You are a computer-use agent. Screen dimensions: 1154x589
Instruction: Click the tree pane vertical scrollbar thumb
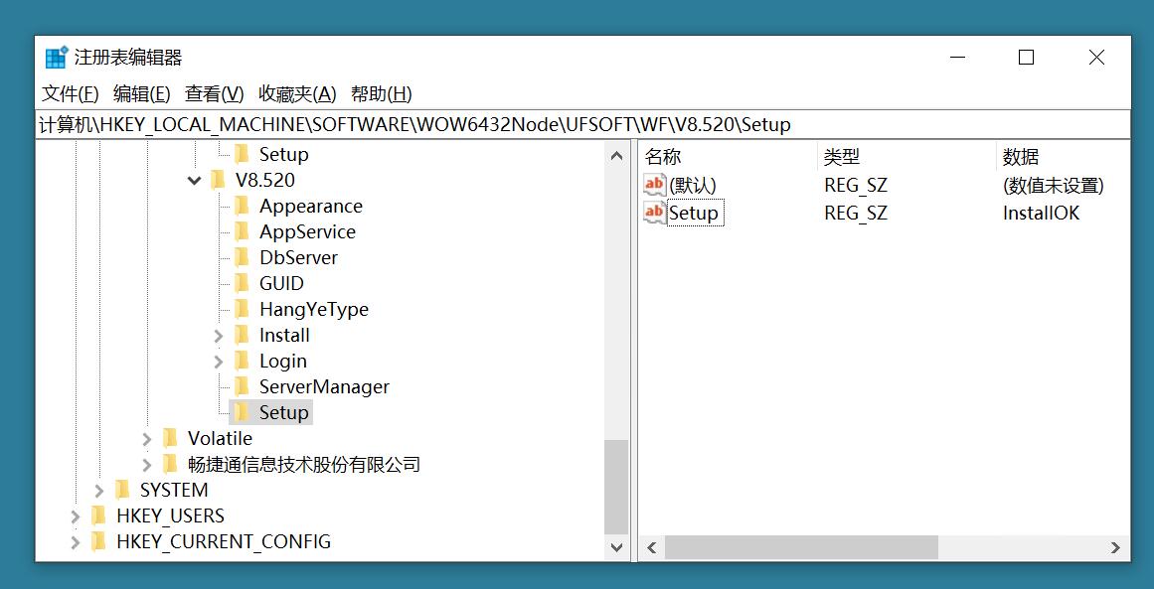coord(616,487)
